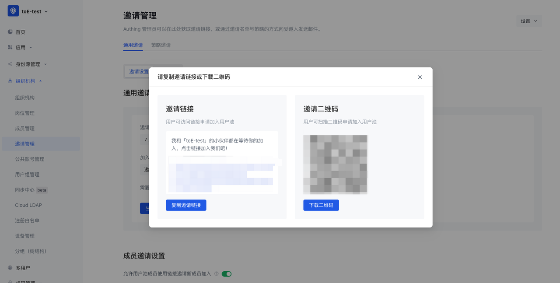Select the 通用邀请 tab
Screen dimensions: 560x283
pyautogui.click(x=133, y=45)
